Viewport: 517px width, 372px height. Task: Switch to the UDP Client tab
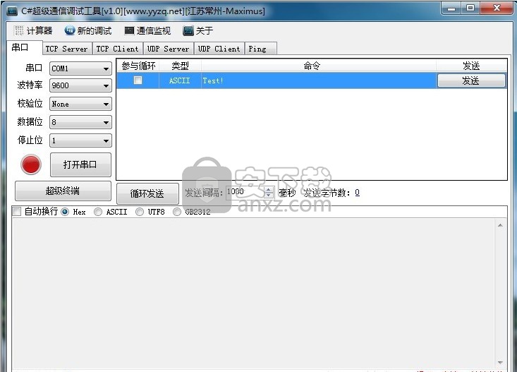pyautogui.click(x=219, y=49)
